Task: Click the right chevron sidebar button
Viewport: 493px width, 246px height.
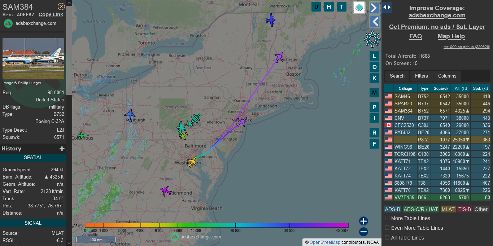Action: (374, 8)
